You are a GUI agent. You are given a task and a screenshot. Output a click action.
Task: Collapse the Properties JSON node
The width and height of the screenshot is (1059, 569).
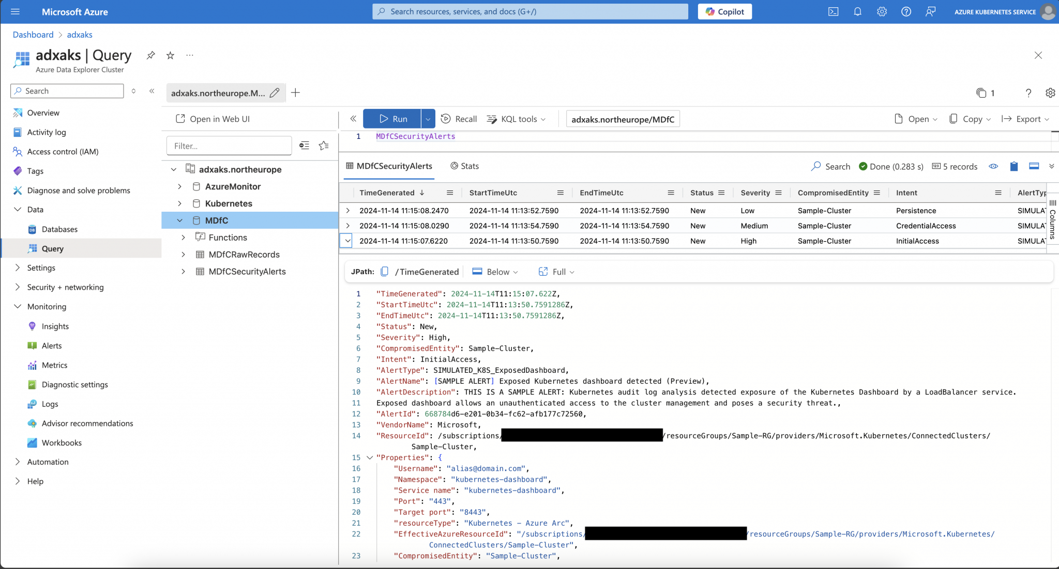[x=370, y=457]
